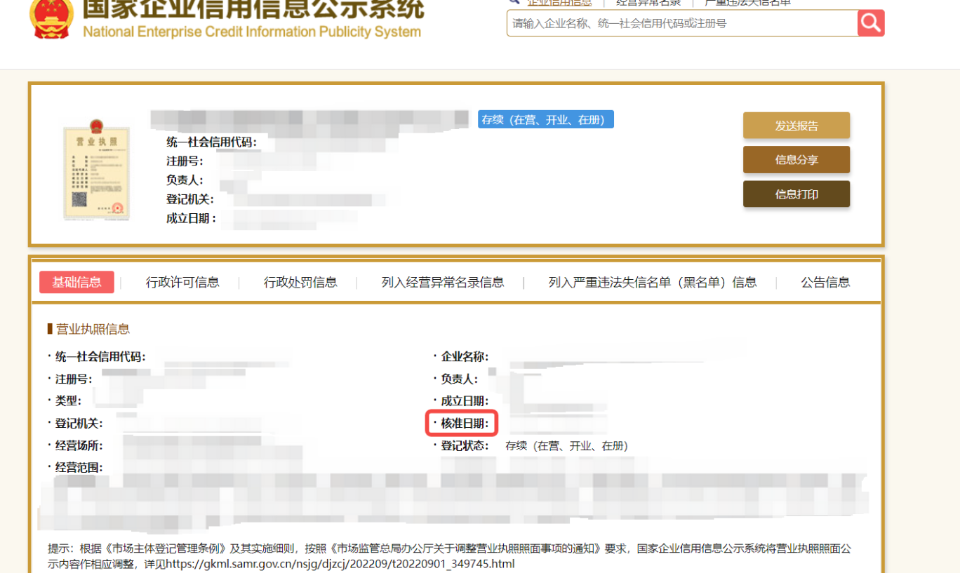The width and height of the screenshot is (960, 573).
Task: Click 统一社会信用代码 label beside the license thumbnail
Action: pyautogui.click(x=211, y=142)
